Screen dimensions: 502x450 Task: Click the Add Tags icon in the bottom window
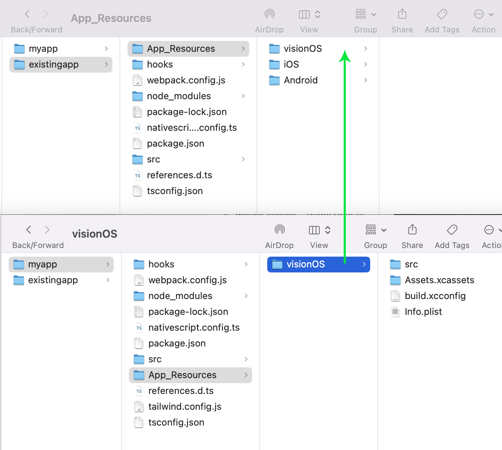pos(452,230)
